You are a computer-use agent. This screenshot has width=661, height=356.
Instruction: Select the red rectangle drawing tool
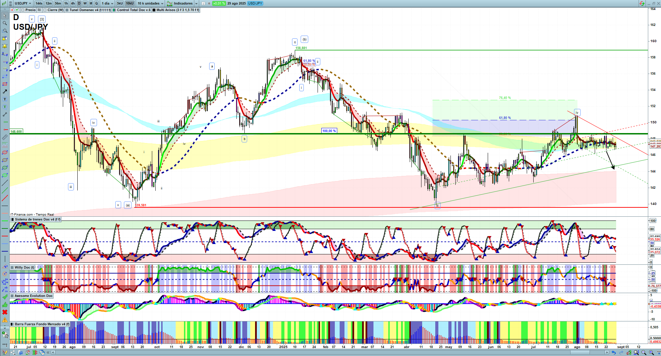click(5, 84)
